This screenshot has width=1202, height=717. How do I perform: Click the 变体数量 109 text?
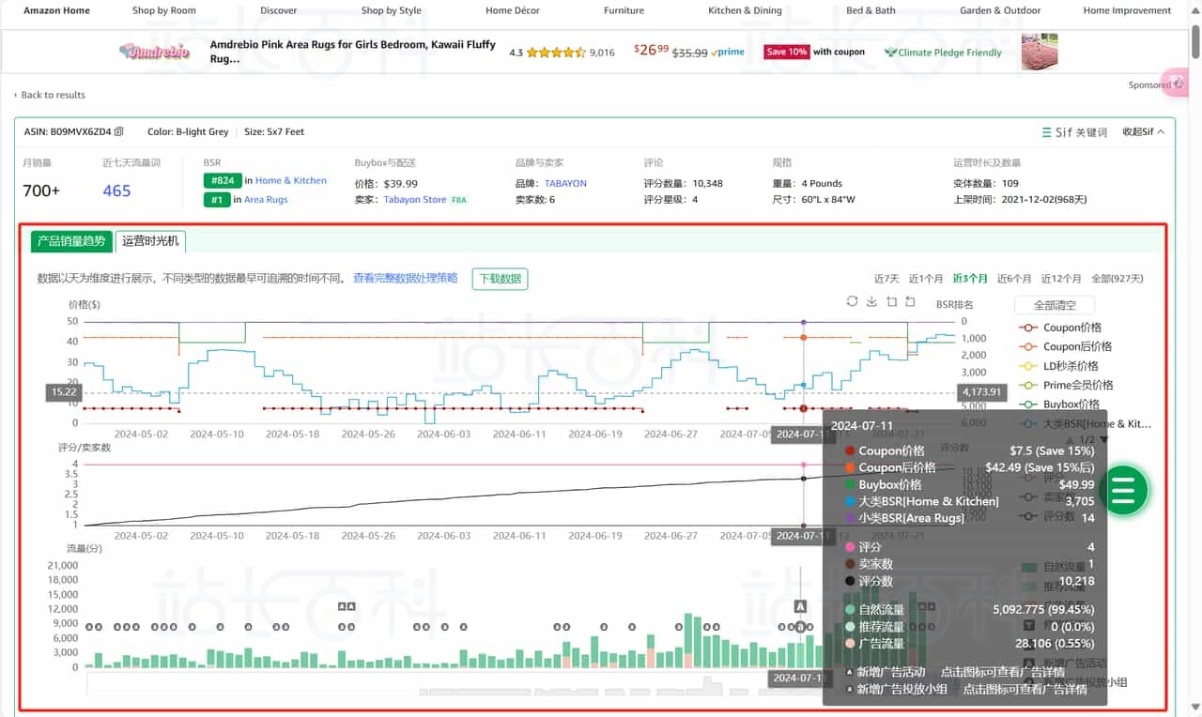pyautogui.click(x=986, y=184)
